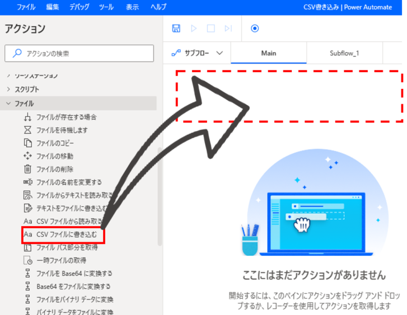Select ファイル パス部分を取得 icon

(27, 247)
